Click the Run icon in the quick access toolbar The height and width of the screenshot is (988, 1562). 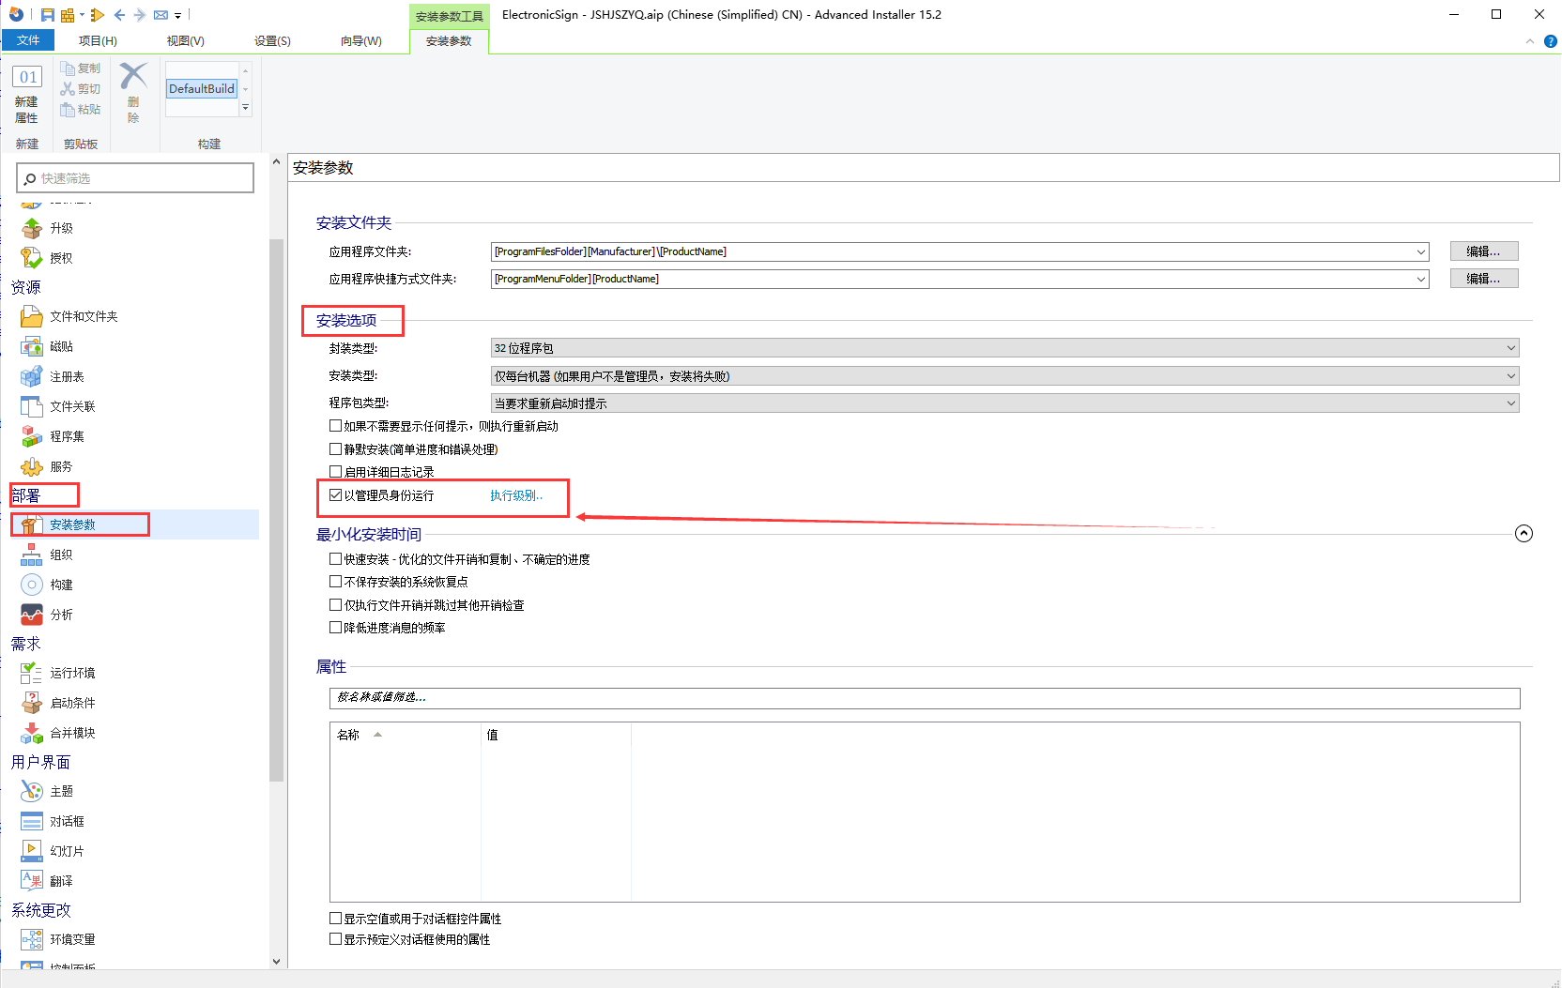(x=98, y=15)
